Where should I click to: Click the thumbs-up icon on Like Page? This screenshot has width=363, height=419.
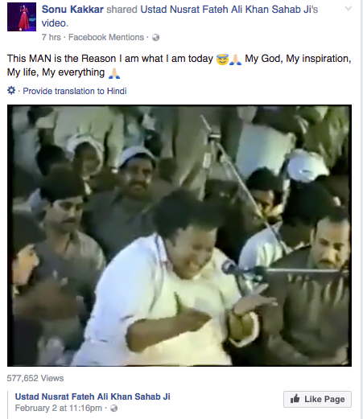(295, 399)
